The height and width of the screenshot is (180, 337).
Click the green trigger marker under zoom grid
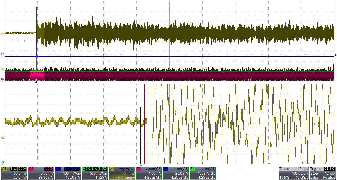(x=141, y=165)
